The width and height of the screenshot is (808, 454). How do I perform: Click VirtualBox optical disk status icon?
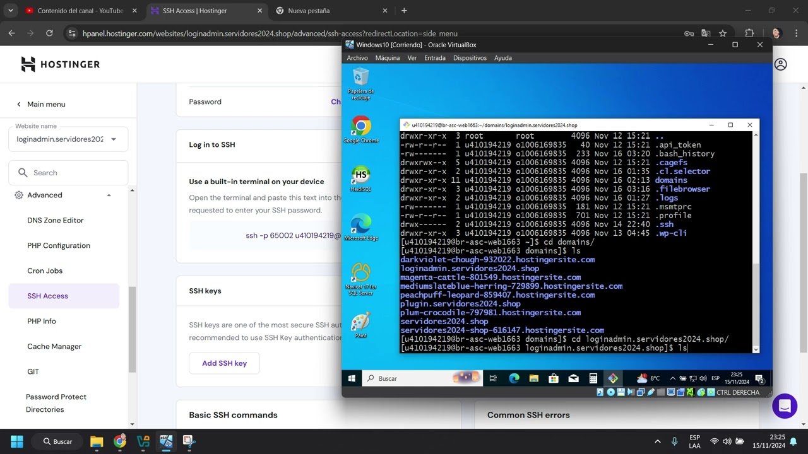tap(611, 392)
